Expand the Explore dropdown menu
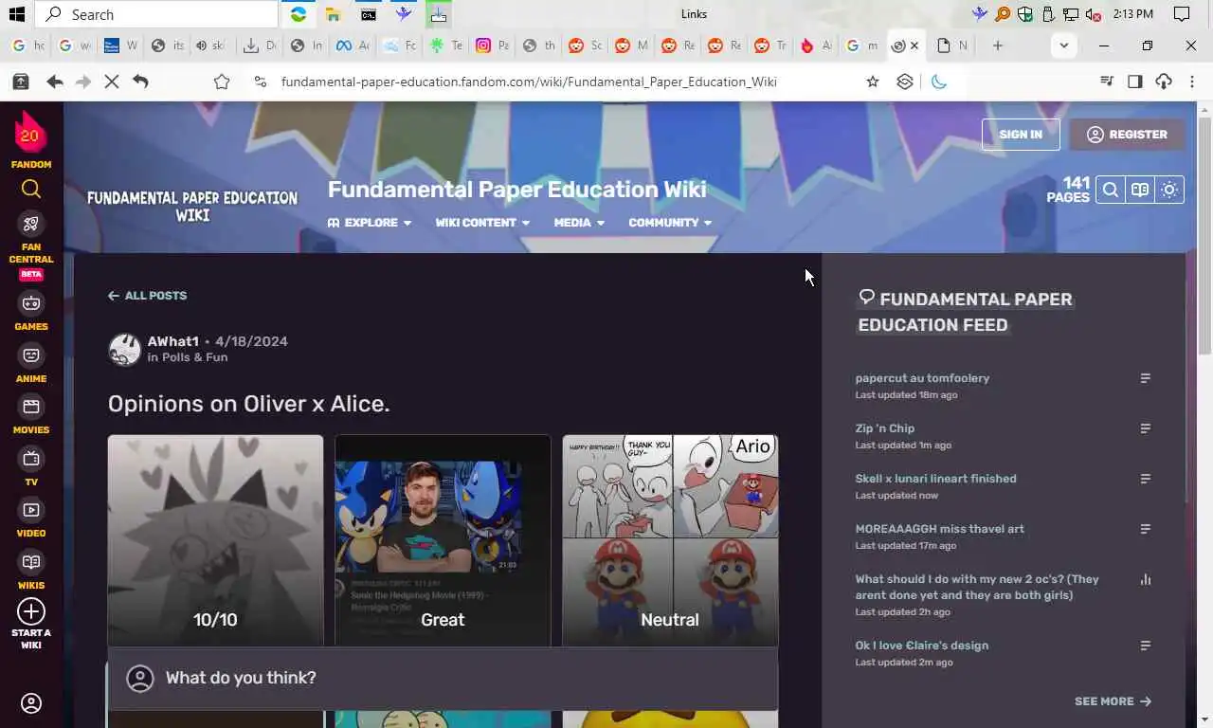Viewport: 1213px width, 728px height. [x=370, y=223]
